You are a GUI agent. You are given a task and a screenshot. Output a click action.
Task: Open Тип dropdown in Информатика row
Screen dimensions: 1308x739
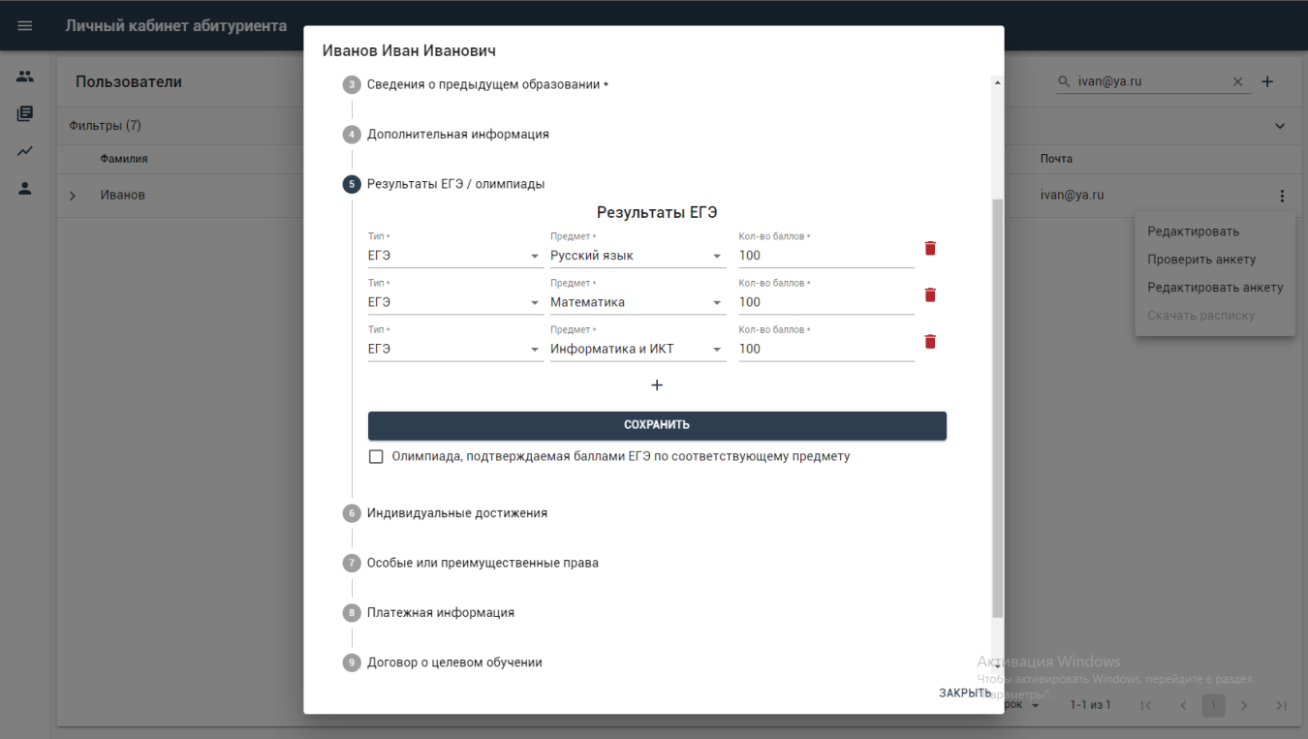coord(455,349)
